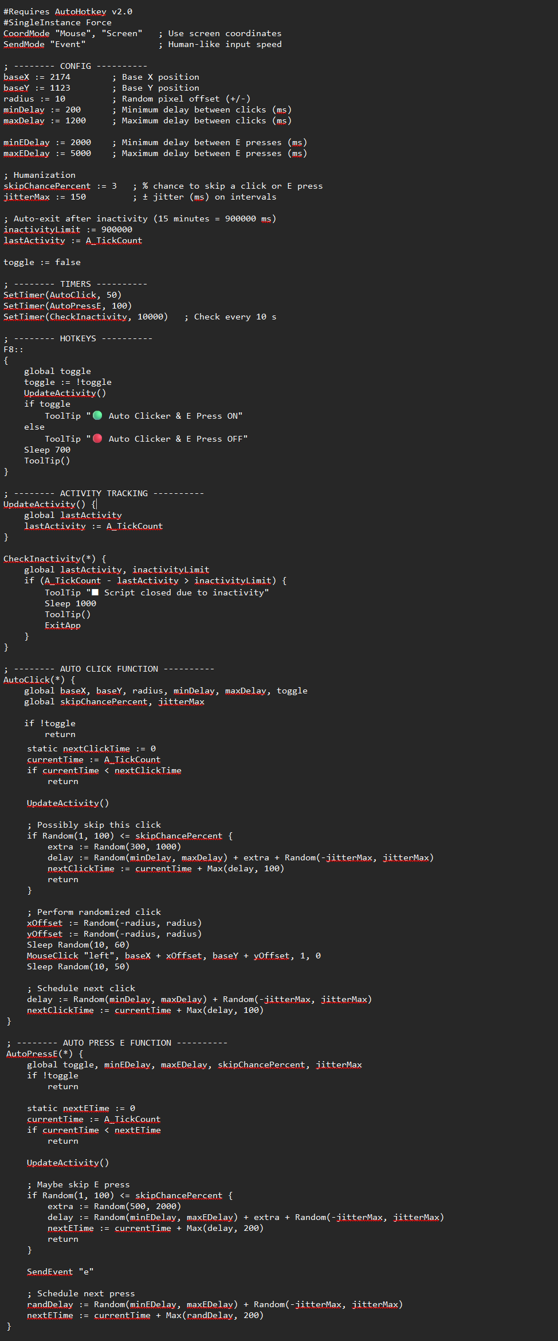Click the MouseClick "left" statement
Viewport: 558px width, 1341px height.
click(x=174, y=956)
